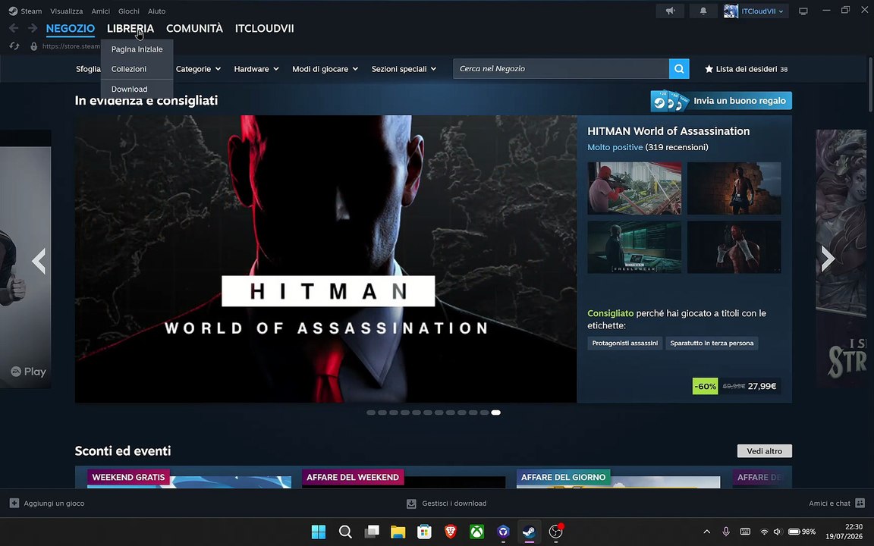Viewport: 874px width, 546px height.
Task: Open the Visualizza menu
Action: [x=66, y=11]
